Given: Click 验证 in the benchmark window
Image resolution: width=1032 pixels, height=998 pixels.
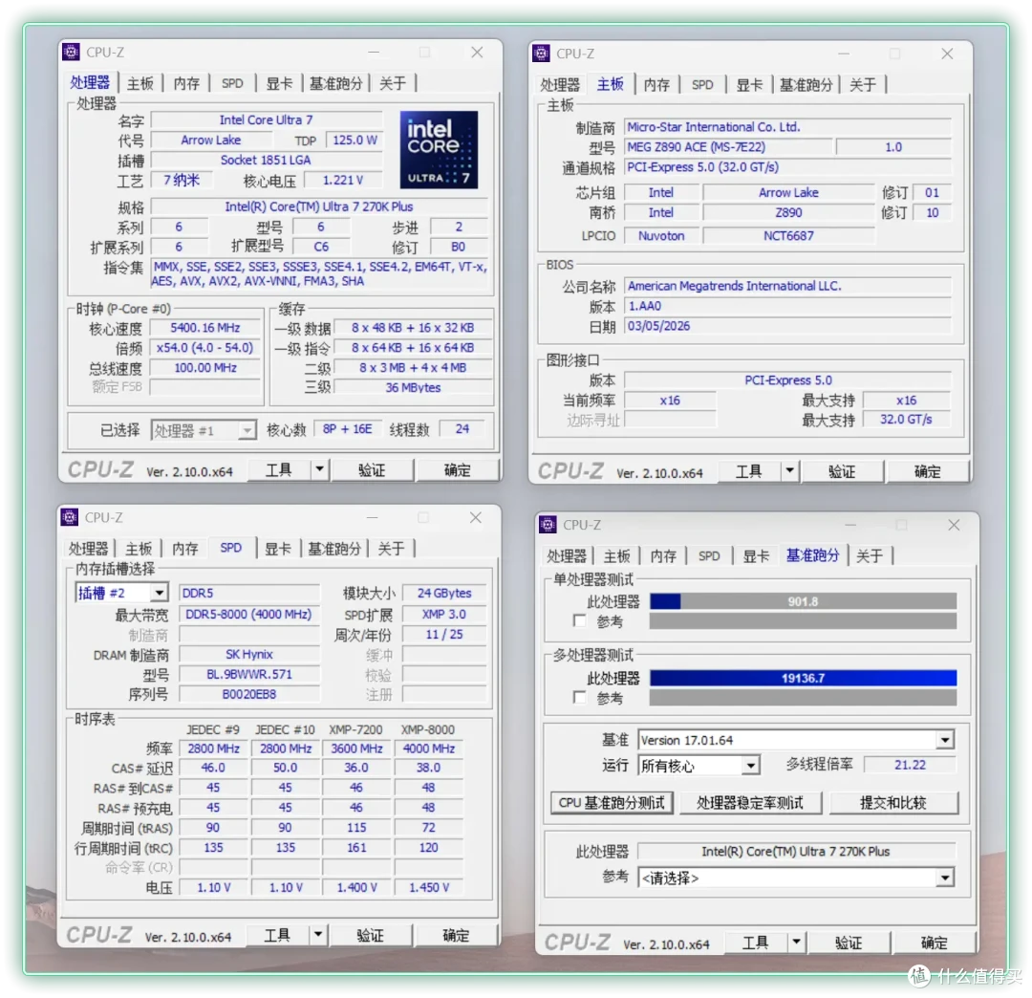Looking at the screenshot, I should coord(849,943).
